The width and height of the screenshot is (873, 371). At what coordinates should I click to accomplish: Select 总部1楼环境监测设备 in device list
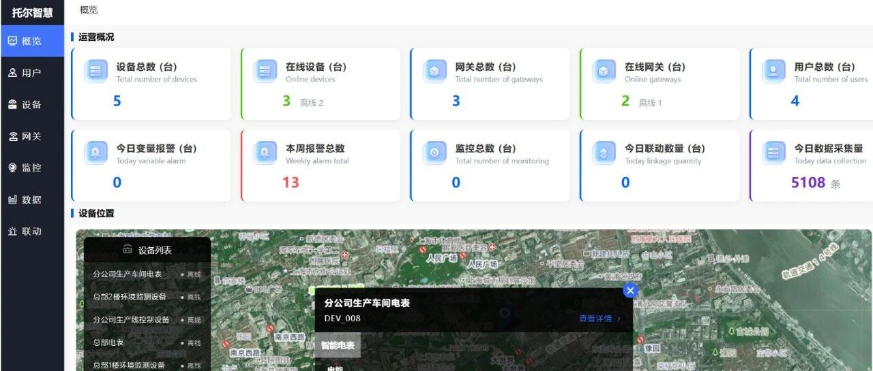pyautogui.click(x=147, y=365)
